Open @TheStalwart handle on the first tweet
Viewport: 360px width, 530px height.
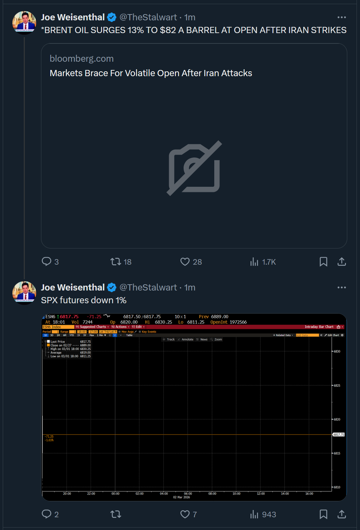[148, 17]
